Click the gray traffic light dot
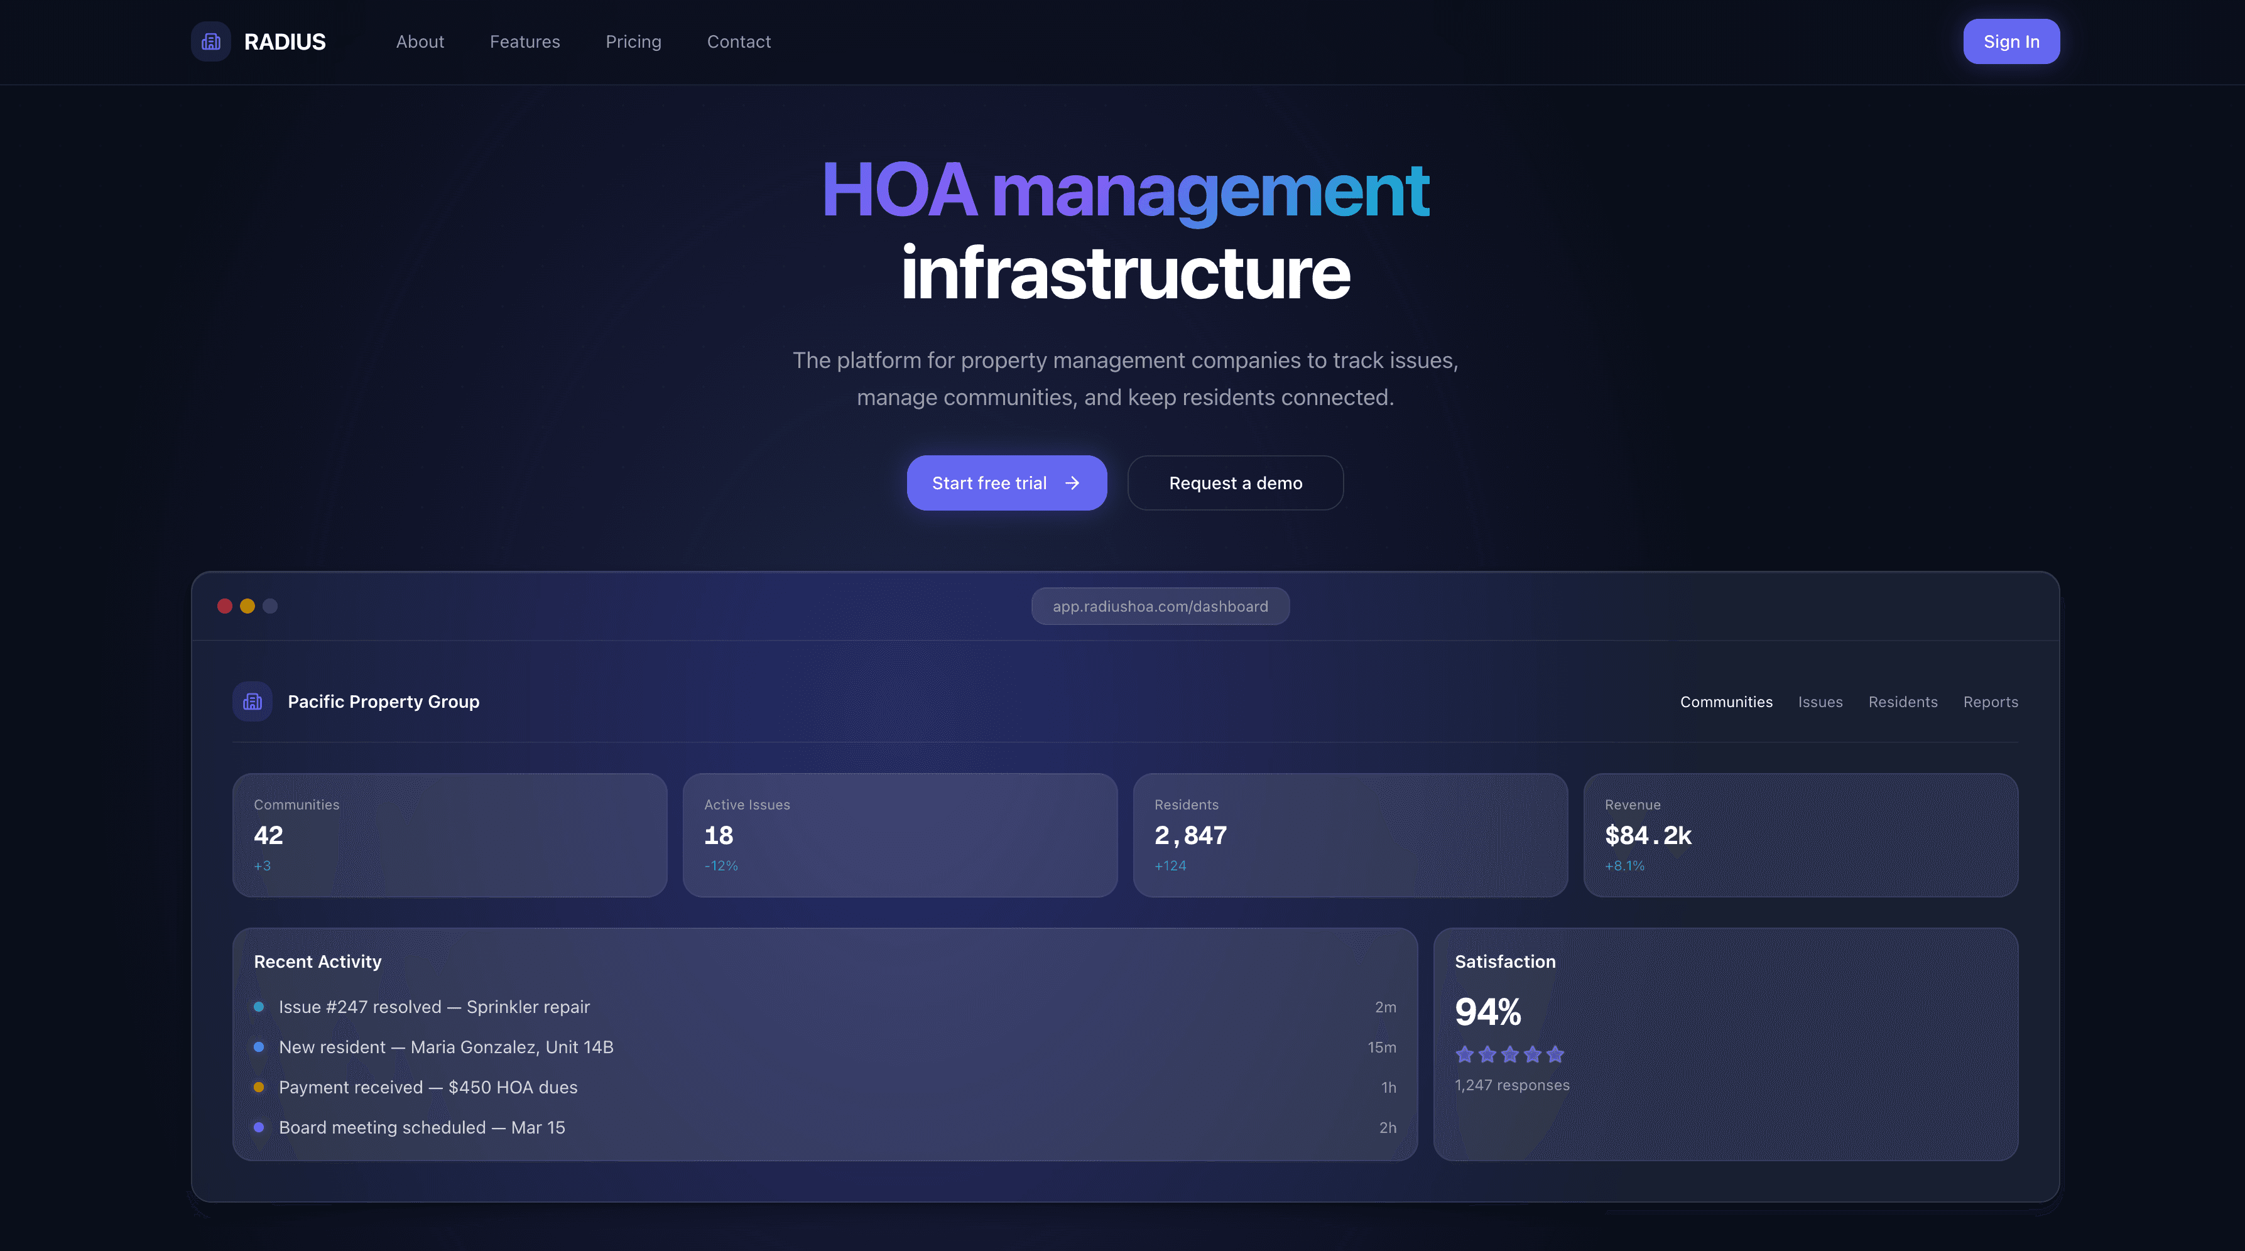 coord(270,605)
